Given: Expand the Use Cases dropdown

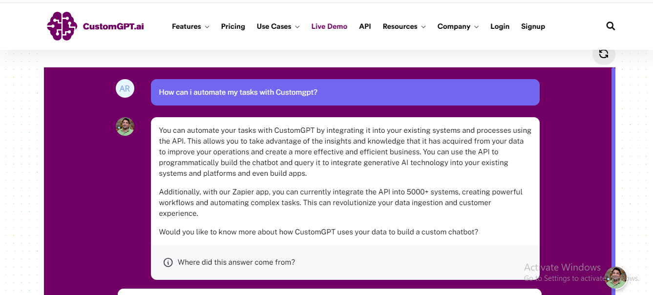Looking at the screenshot, I should (278, 26).
